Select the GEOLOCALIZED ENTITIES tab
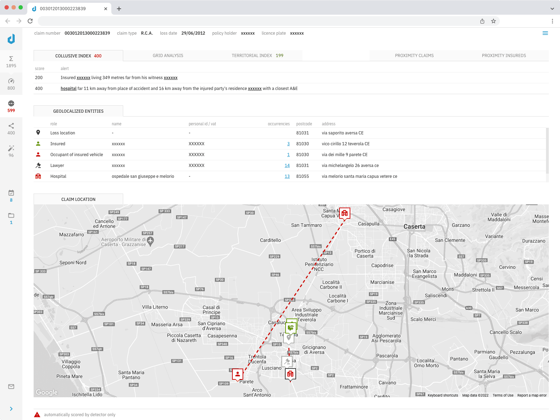 click(x=78, y=111)
